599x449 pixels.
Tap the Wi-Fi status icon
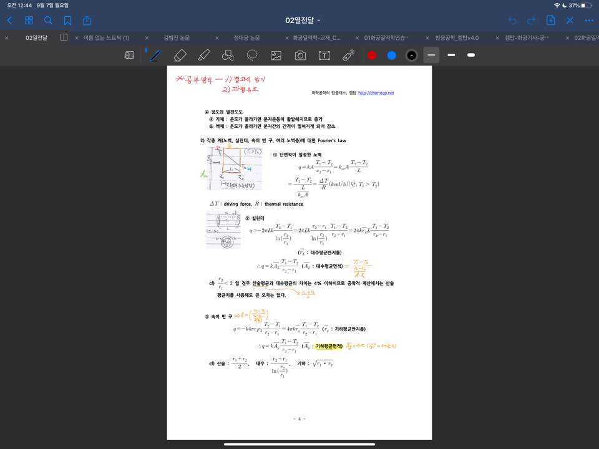pos(557,6)
